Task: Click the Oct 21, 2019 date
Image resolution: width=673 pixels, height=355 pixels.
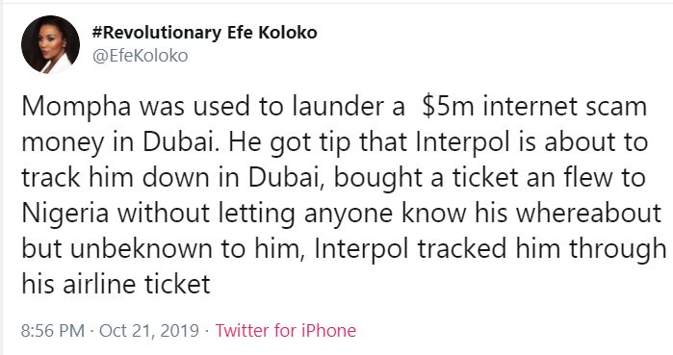Action: click(x=149, y=331)
